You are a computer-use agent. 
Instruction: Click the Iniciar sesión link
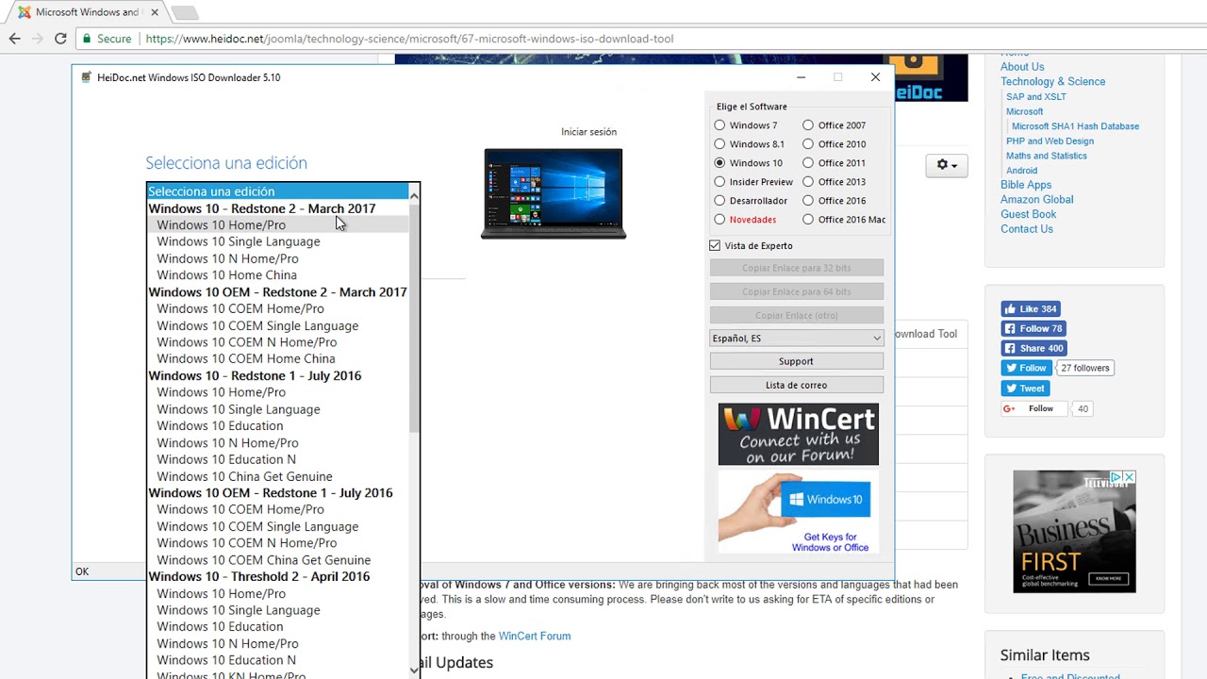[588, 132]
